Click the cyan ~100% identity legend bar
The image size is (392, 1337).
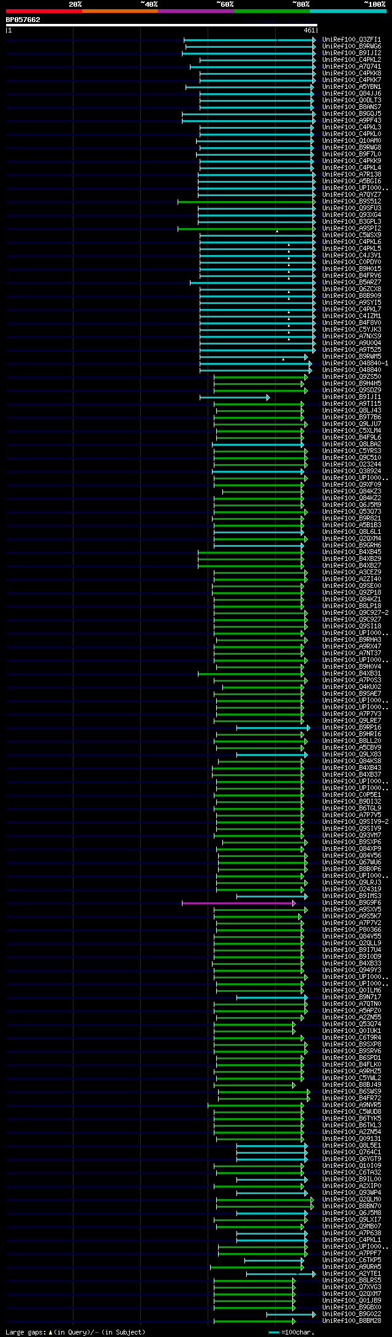pos(348,11)
